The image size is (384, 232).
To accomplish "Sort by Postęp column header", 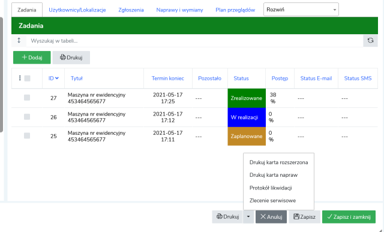I will point(280,79).
